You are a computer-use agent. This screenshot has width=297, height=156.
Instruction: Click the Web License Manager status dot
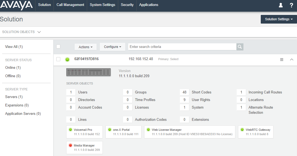[148, 130]
